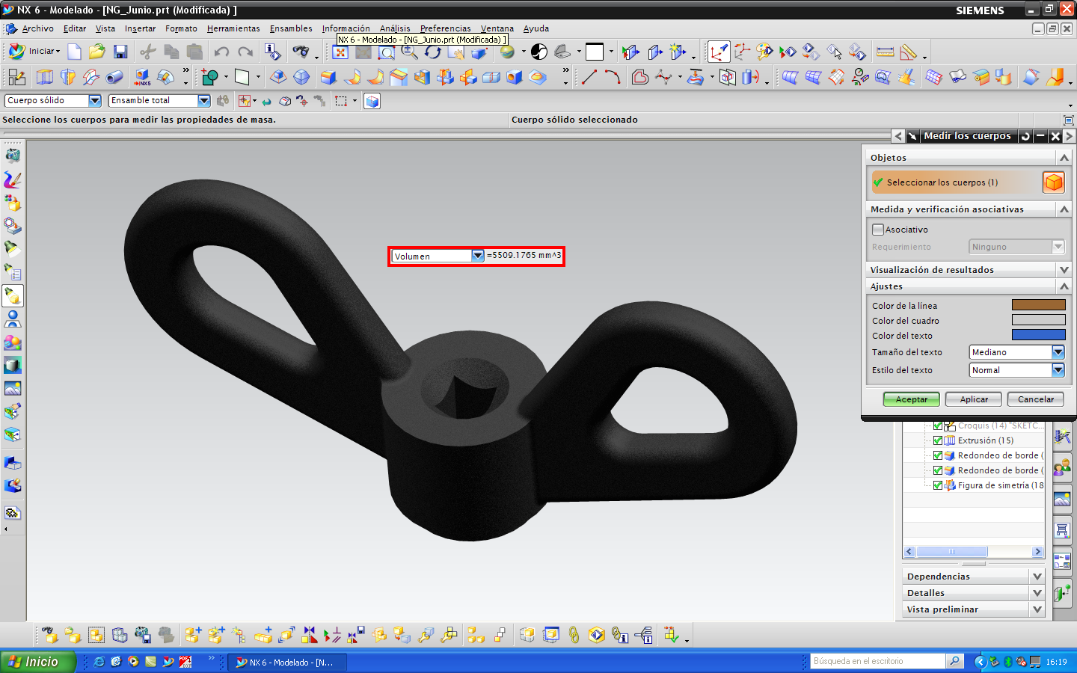Redo the last action
Screen dimensions: 1077x673
[x=245, y=52]
